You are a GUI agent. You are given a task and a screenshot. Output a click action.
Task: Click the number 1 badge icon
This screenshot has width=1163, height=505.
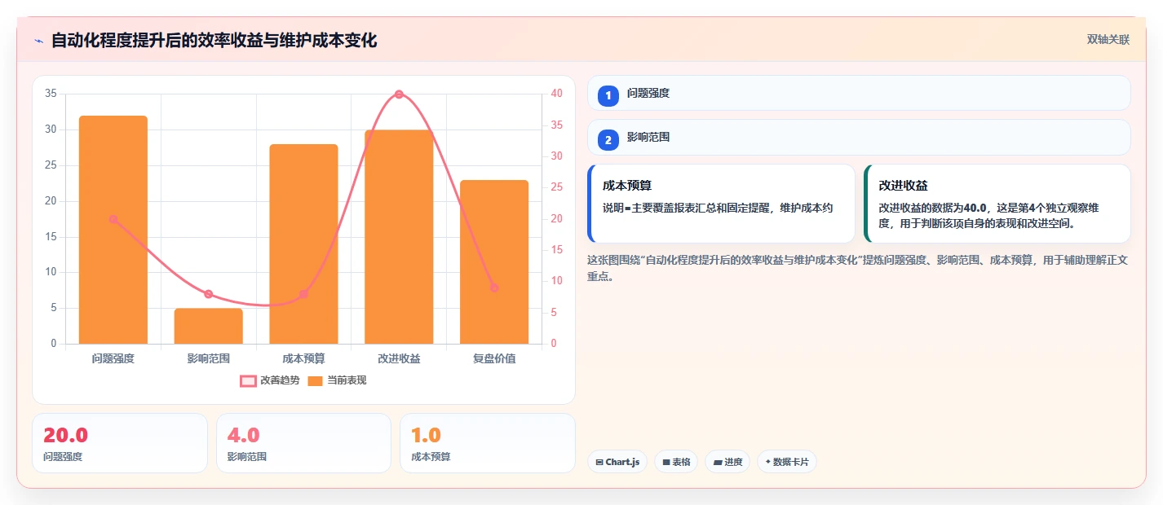click(x=608, y=96)
